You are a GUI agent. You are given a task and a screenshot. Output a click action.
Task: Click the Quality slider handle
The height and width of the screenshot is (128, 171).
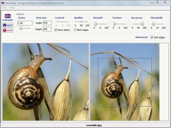tap(82, 22)
